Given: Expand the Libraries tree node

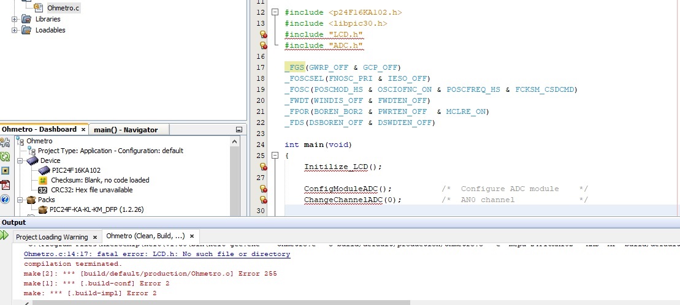Looking at the screenshot, I should (14, 19).
